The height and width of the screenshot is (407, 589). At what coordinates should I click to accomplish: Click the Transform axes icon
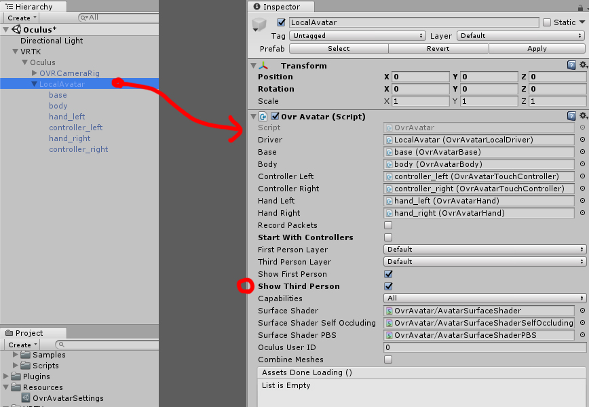263,66
